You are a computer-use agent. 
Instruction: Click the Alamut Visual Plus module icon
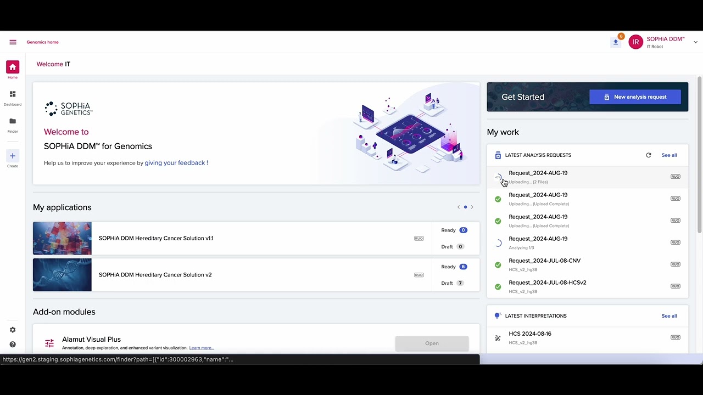49,343
